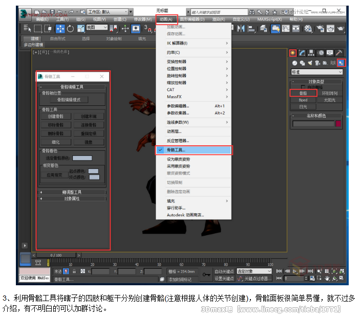Toggle 骨骼工具 checked menu item

tap(194, 150)
